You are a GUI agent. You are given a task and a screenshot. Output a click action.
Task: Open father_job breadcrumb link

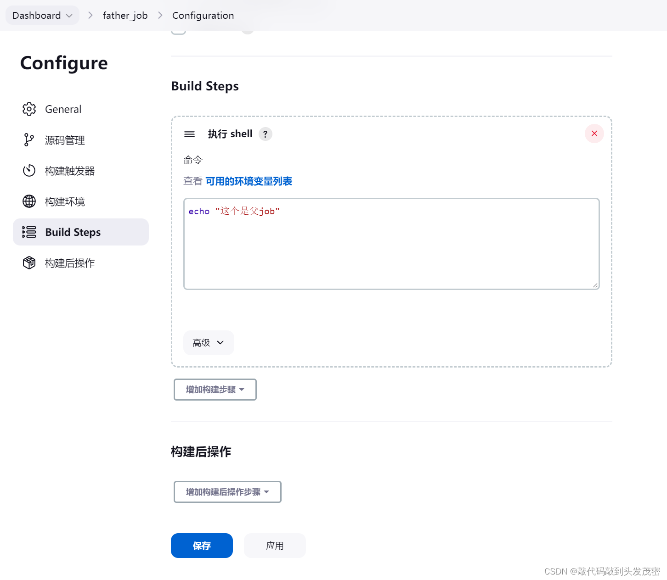(125, 16)
